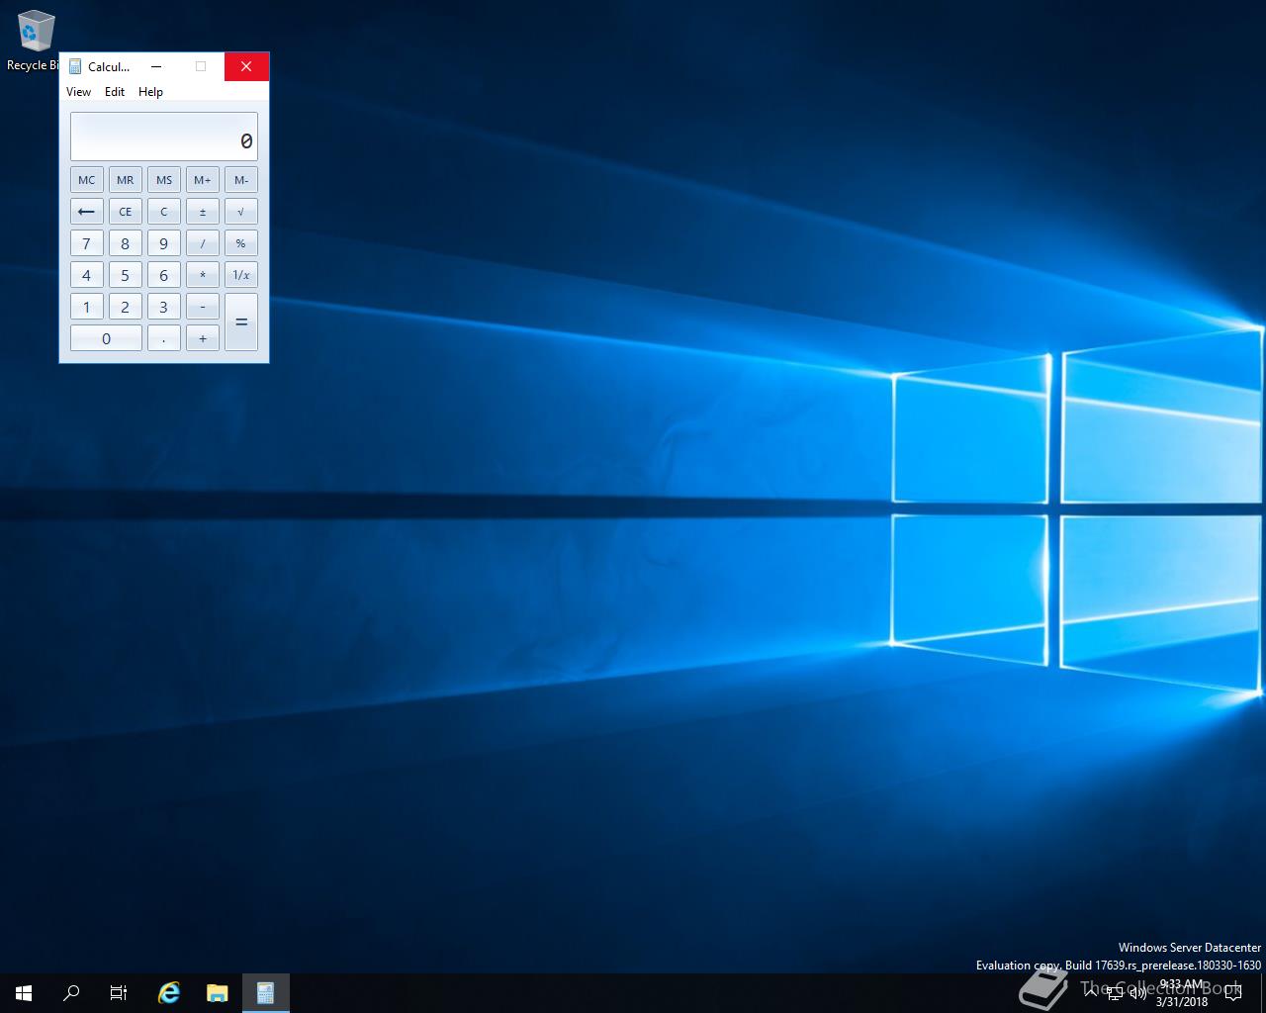The width and height of the screenshot is (1266, 1013).
Task: Click the divide button
Action: pyautogui.click(x=203, y=243)
